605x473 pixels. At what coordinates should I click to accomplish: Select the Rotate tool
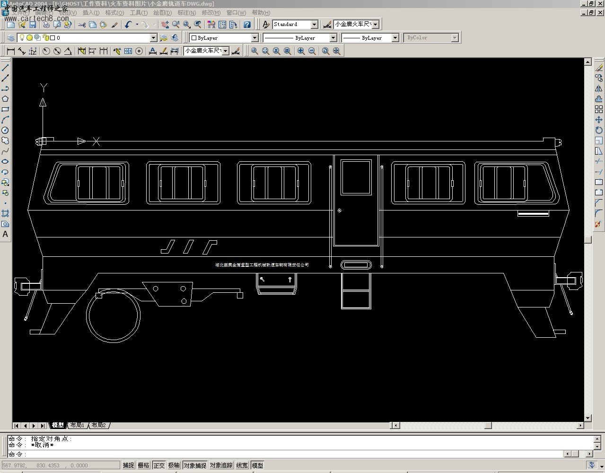pyautogui.click(x=599, y=130)
